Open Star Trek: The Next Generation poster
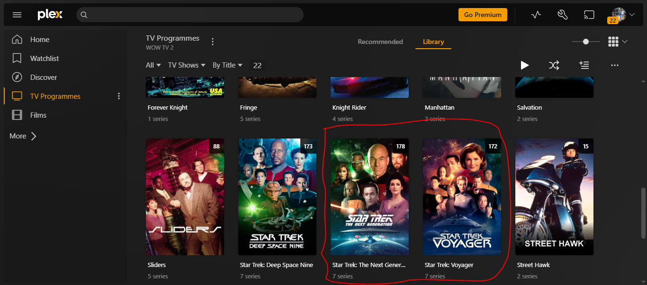The height and width of the screenshot is (285, 647). [x=369, y=197]
